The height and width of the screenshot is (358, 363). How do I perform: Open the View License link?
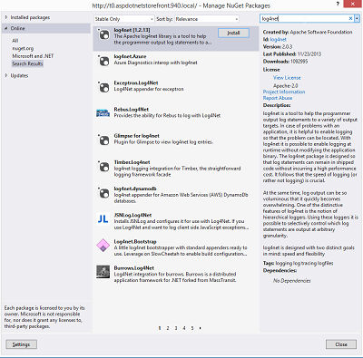(287, 78)
